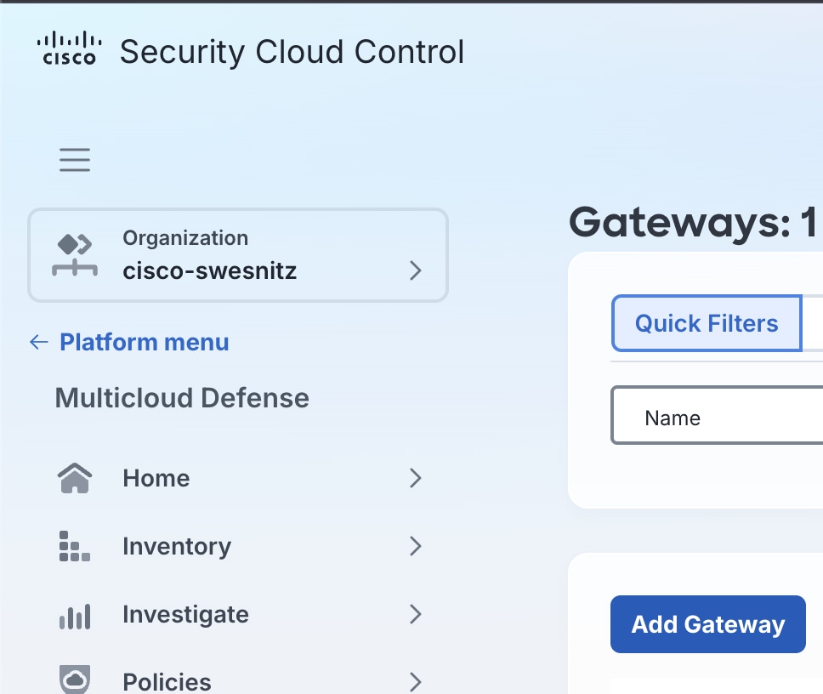Click the Gateways: 1 heading
The height and width of the screenshot is (694, 823).
(693, 223)
